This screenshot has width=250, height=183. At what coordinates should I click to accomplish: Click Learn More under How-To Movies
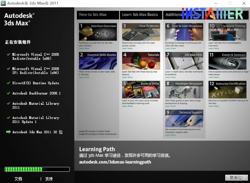pyautogui.click(x=128, y=48)
